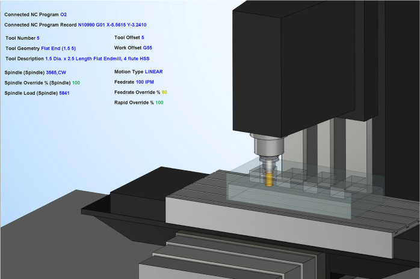420x279 pixels.
Task: Select the NC Program Record line N10990
Action: click(x=113, y=25)
